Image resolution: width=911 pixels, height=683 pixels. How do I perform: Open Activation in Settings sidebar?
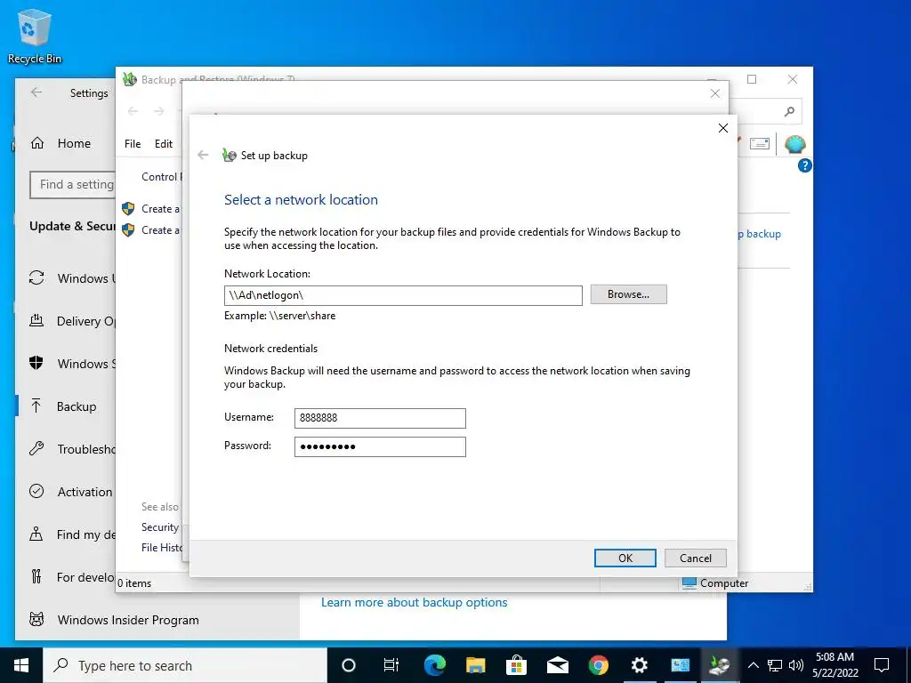[x=71, y=492]
